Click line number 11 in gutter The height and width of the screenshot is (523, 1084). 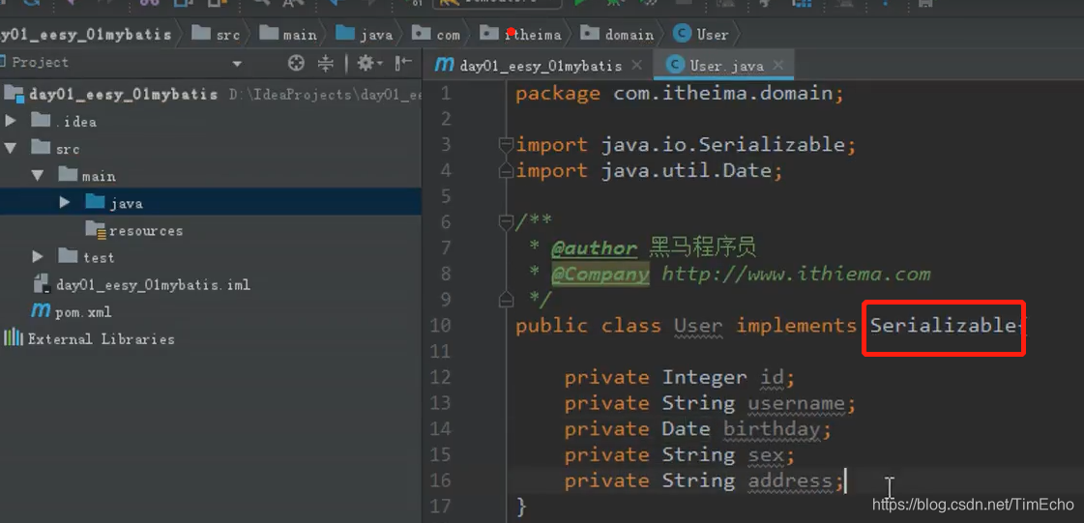pyautogui.click(x=440, y=352)
